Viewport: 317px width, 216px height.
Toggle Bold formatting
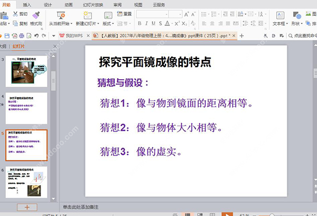[x=139, y=23]
